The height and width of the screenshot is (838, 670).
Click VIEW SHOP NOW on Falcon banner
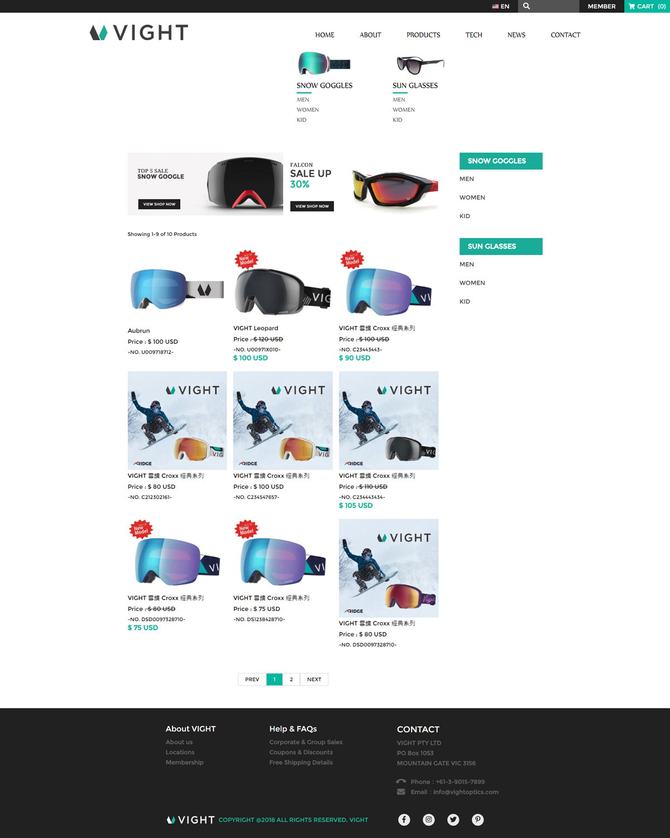click(x=312, y=206)
